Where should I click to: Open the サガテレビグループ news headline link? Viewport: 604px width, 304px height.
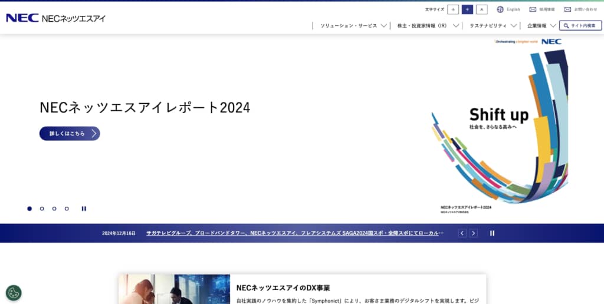pos(295,233)
